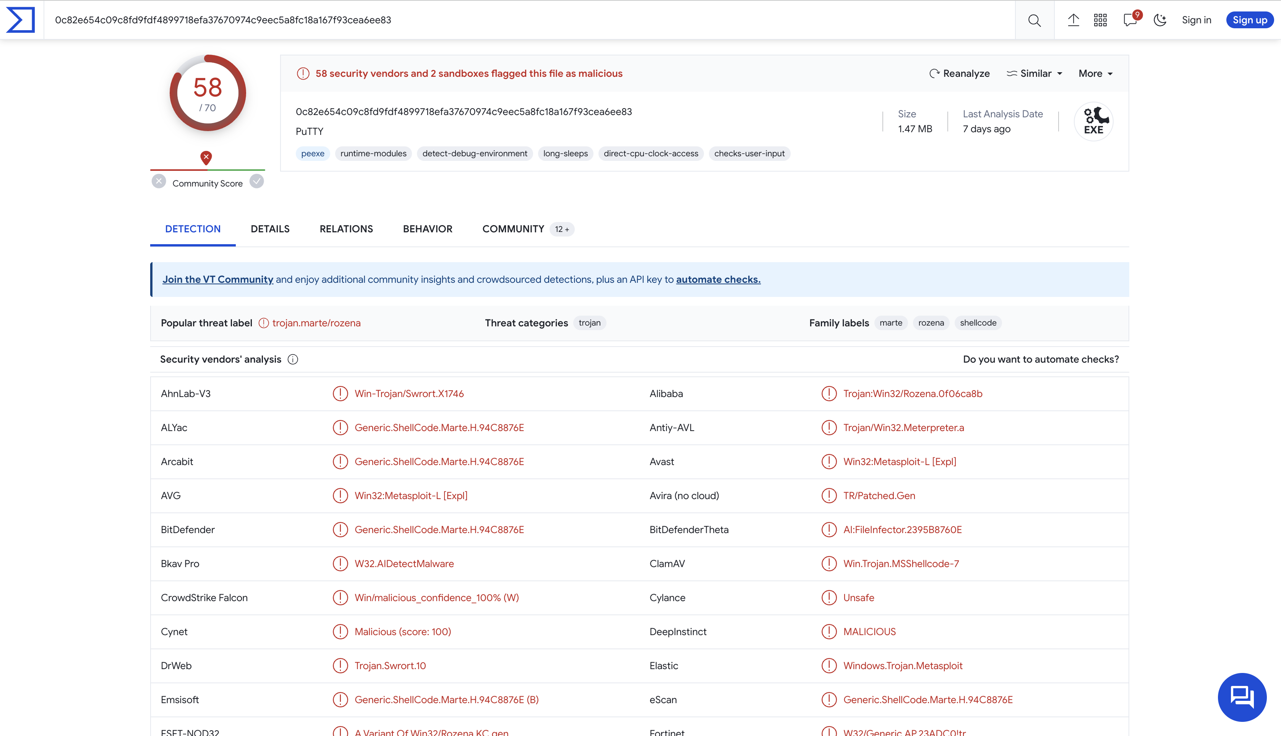The height and width of the screenshot is (736, 1281).
Task: Click the search magnifier icon
Action: pyautogui.click(x=1034, y=20)
